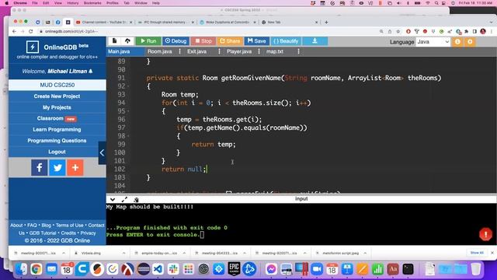Screen dimensions: 497x280
Task: Switch to the Main.java tab
Action: tap(119, 51)
